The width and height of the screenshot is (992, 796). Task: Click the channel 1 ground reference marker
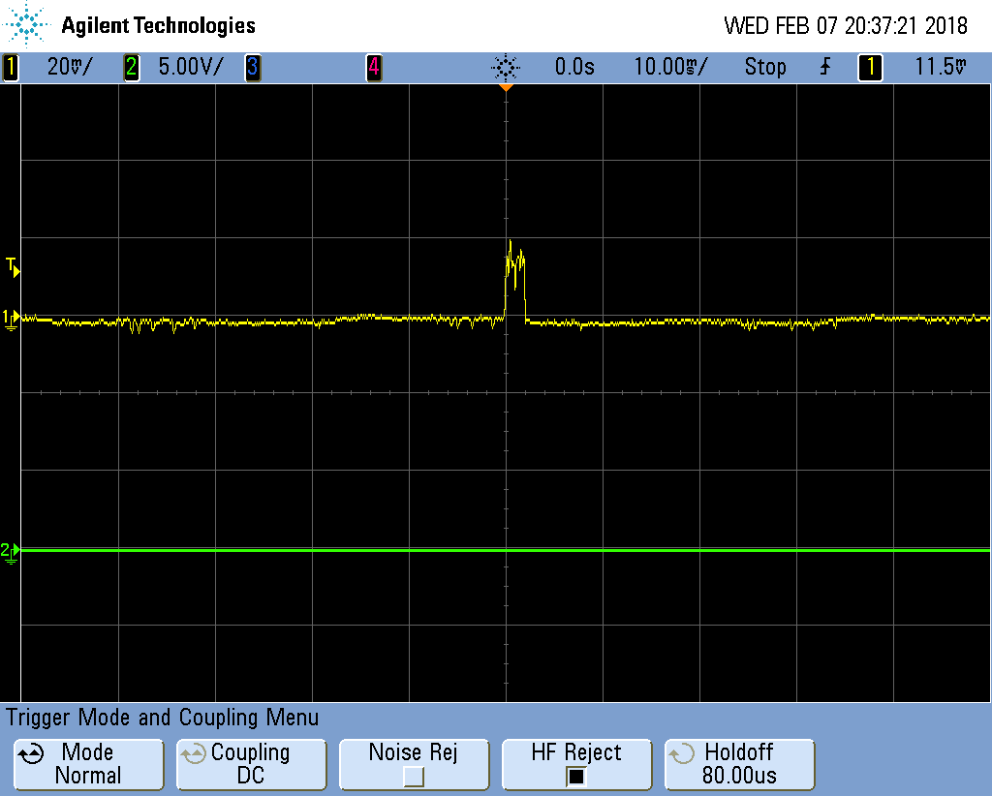pos(12,320)
